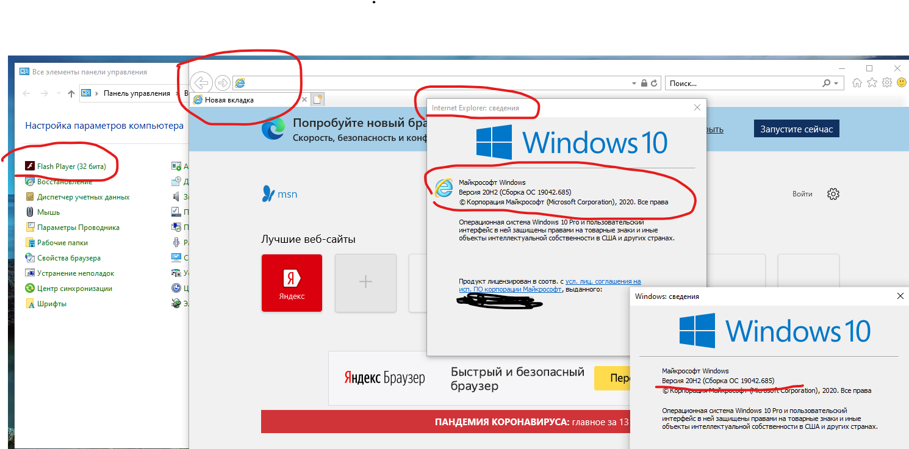Expand the address bar autocomplete dropdown arrow

(x=633, y=83)
